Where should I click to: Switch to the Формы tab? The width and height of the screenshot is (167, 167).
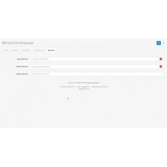pos(15,50)
